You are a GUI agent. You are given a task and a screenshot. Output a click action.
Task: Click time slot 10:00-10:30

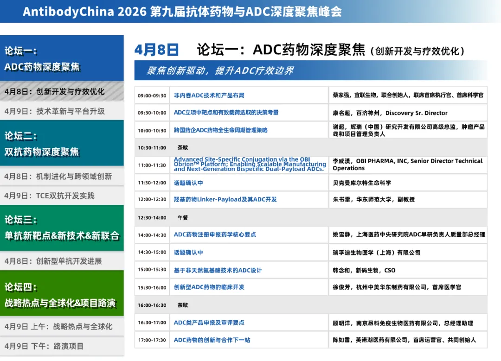(152, 131)
